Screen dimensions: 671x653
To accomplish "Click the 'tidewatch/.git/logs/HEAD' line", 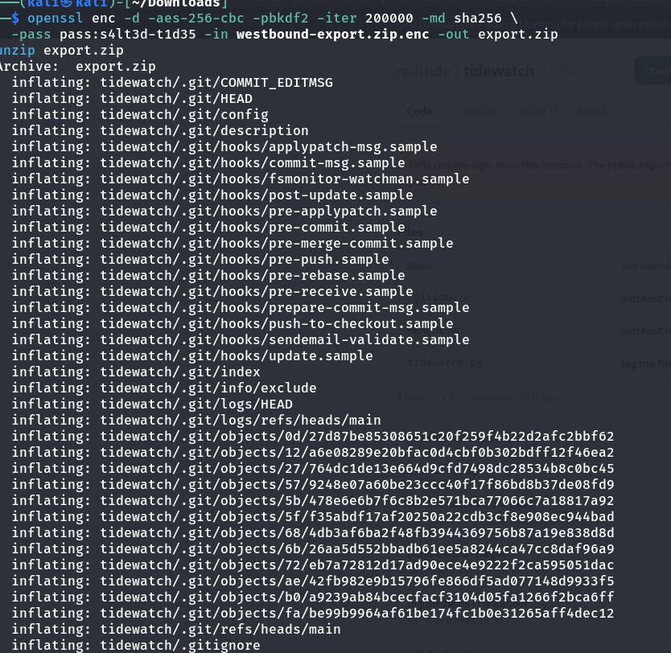I will 152,405.
